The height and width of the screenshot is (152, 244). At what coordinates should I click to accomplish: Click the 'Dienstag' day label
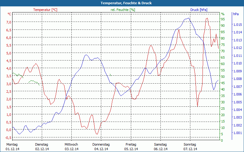coord(41,145)
